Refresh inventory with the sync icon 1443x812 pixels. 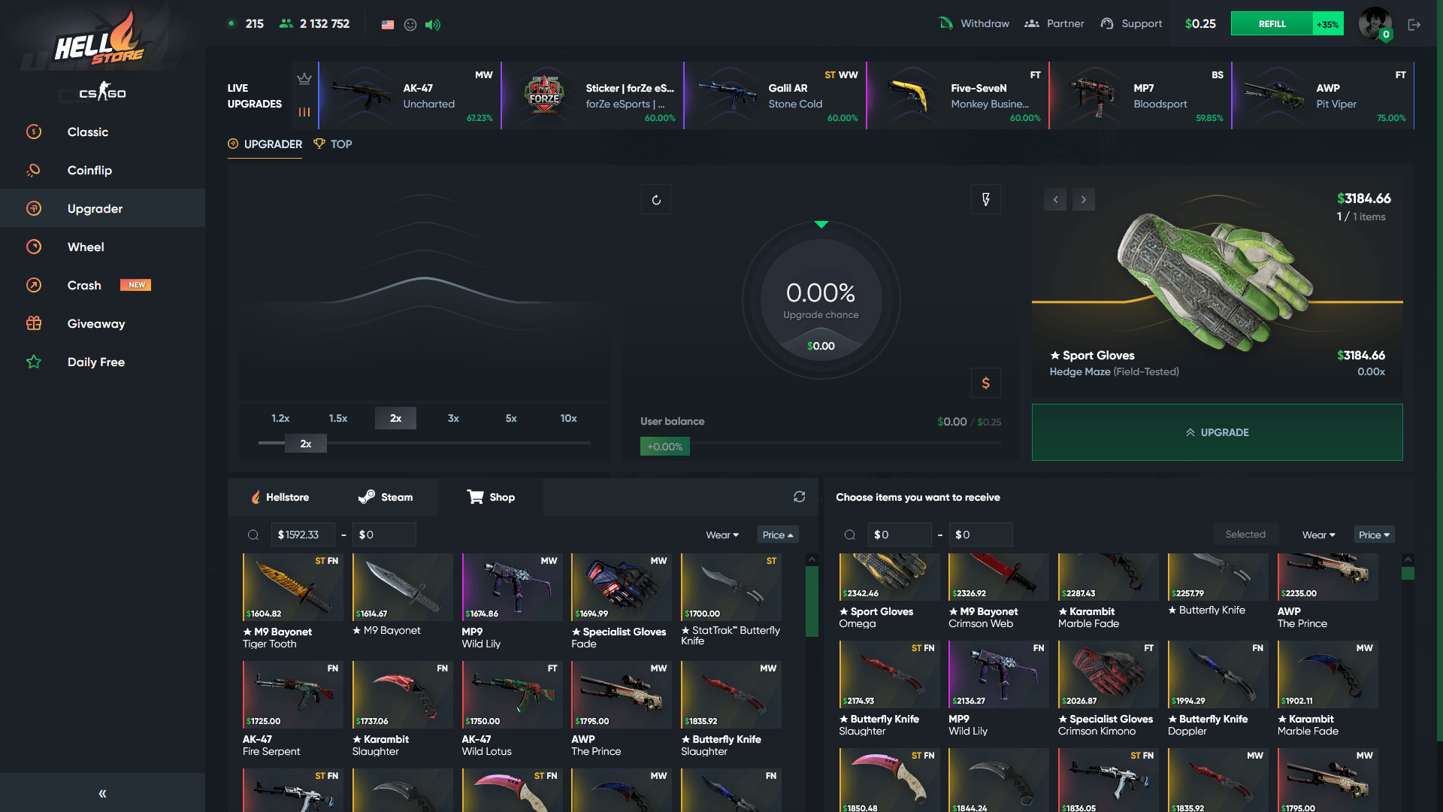coord(800,497)
